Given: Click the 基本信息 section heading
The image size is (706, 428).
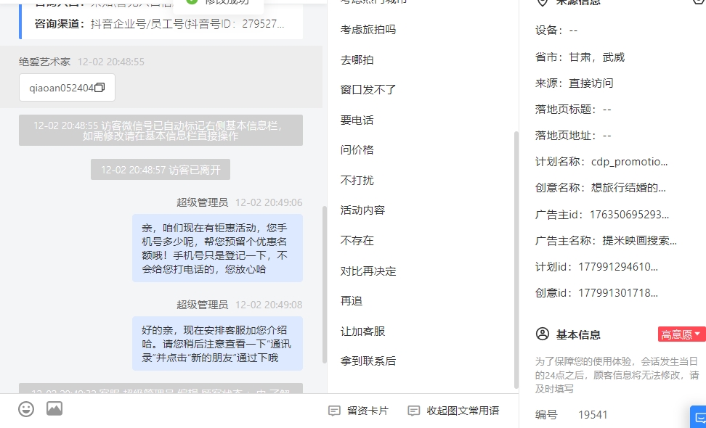Looking at the screenshot, I should pyautogui.click(x=578, y=334).
